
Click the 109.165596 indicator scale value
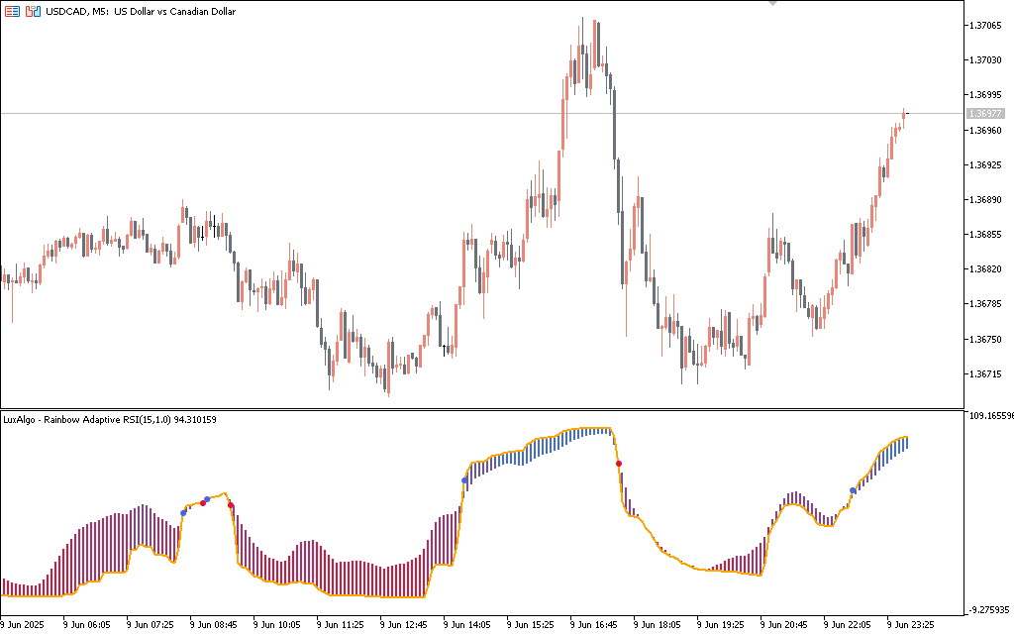tap(989, 416)
